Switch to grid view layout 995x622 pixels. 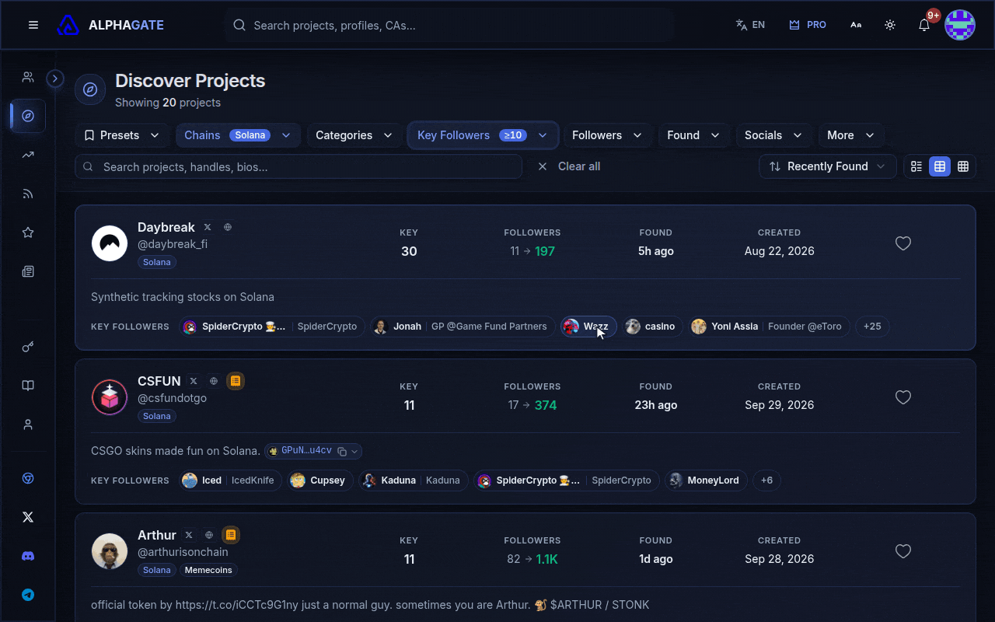[963, 166]
